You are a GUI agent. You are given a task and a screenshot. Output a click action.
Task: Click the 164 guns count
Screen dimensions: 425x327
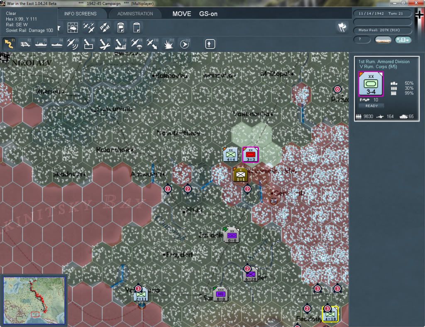(390, 116)
